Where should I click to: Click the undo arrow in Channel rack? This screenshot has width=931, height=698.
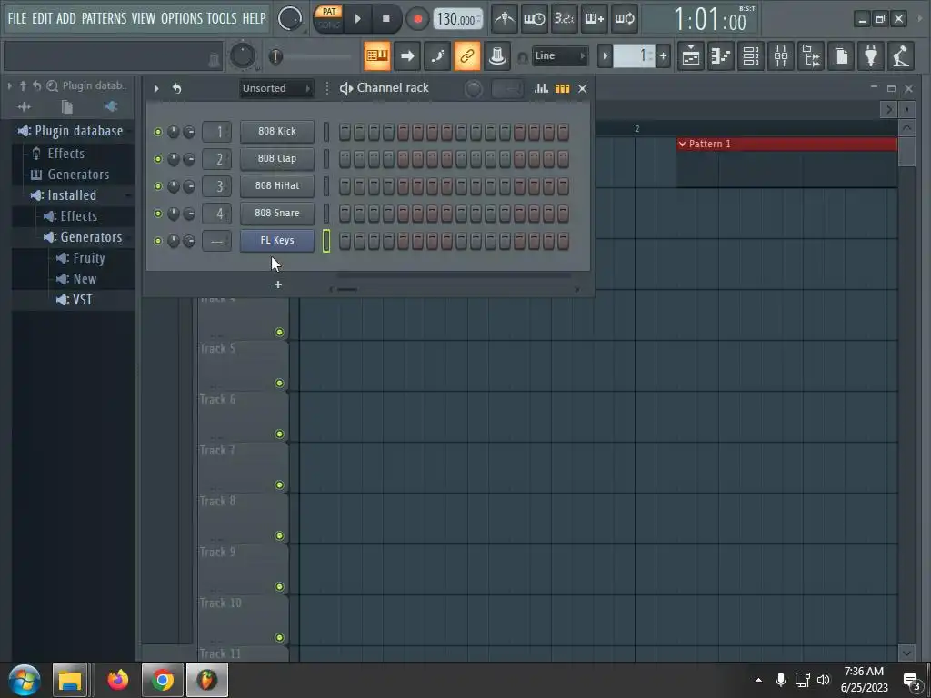pos(177,88)
